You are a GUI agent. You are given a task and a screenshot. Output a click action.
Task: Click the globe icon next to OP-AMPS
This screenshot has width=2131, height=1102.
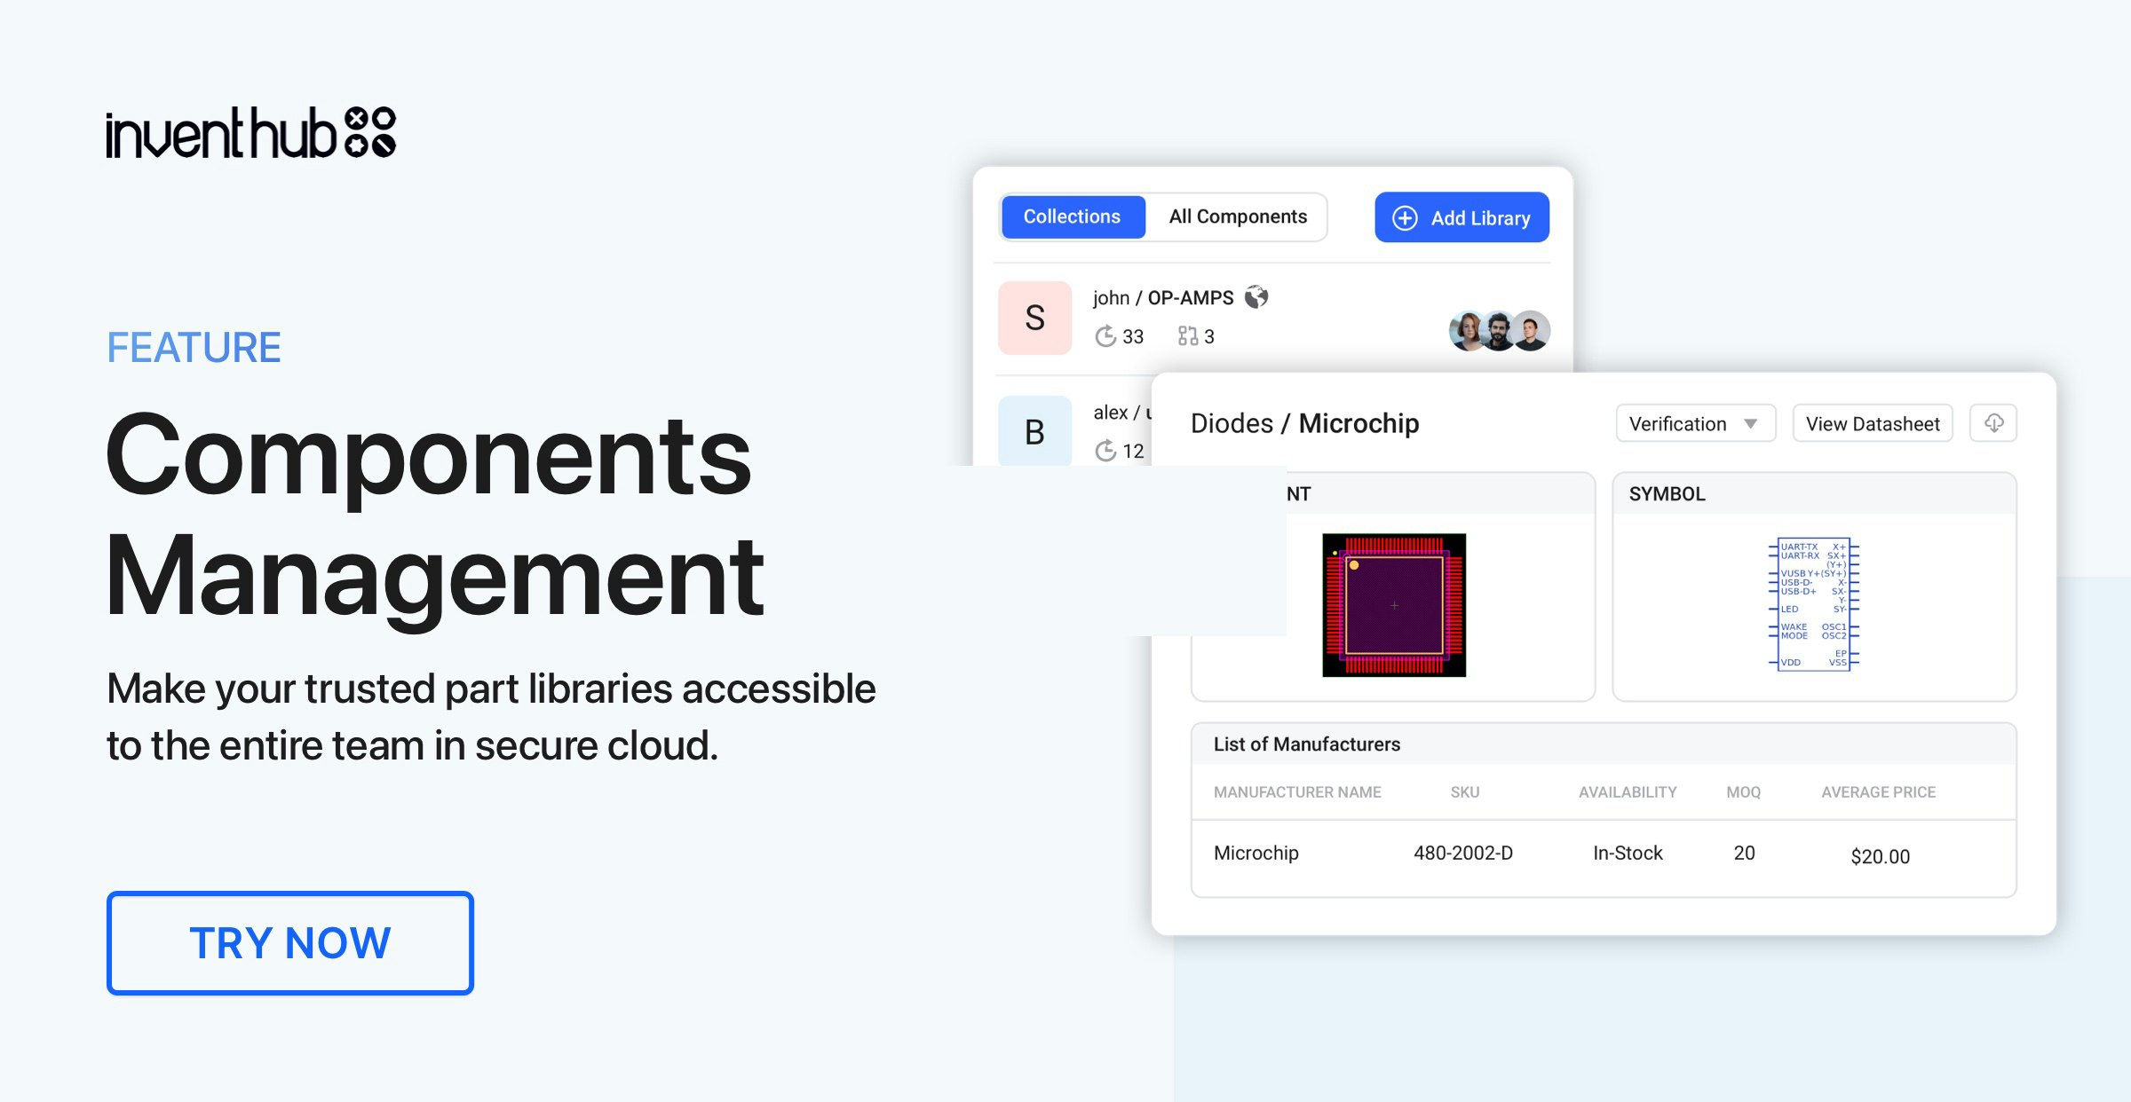pos(1256,297)
